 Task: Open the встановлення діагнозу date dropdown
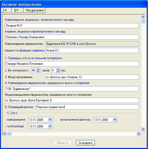coord(115,120)
